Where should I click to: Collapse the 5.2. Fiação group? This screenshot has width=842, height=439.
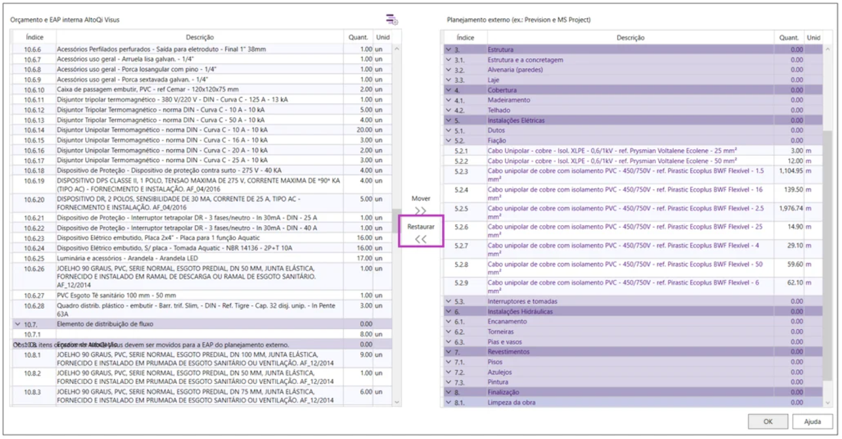pyautogui.click(x=448, y=141)
